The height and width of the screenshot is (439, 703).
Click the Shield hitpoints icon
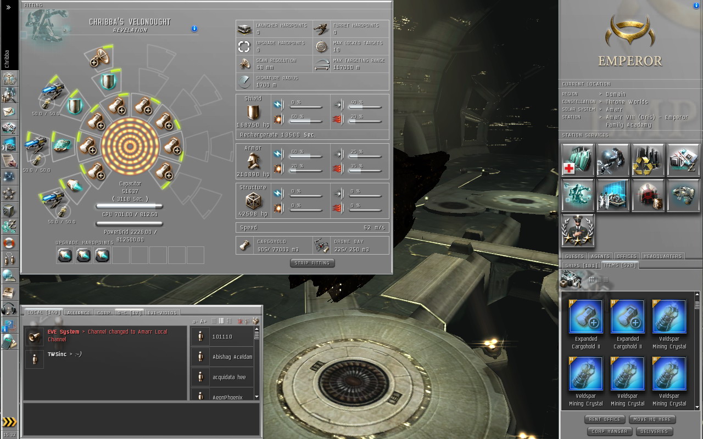pyautogui.click(x=253, y=113)
